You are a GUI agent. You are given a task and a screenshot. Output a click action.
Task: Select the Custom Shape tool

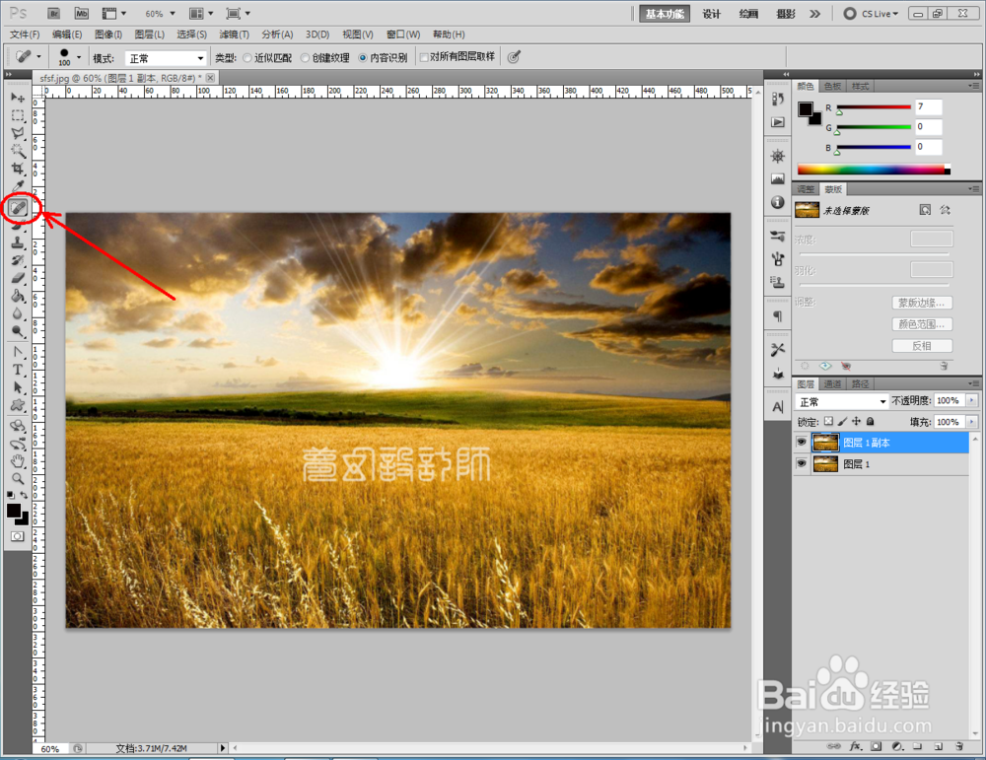18,405
